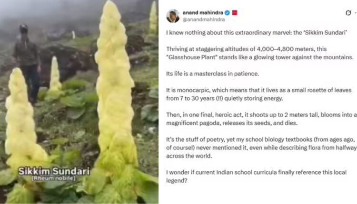Screen dimensions: 357x204
Task: Click the person standing in video frame
Action: (28, 64)
